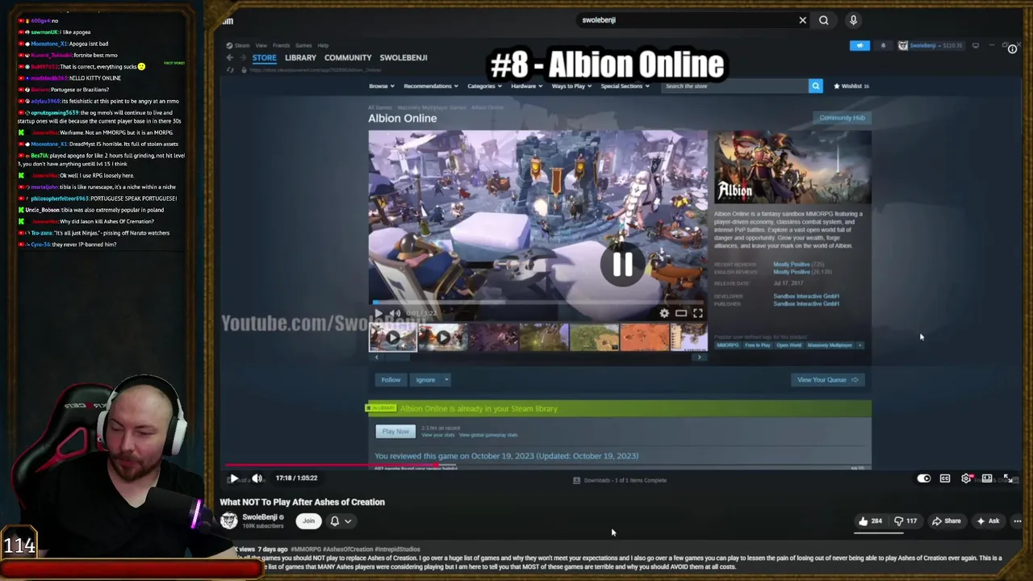Open more actions three-dot menu
Screen dimensions: 1033x581
tap(1017, 521)
